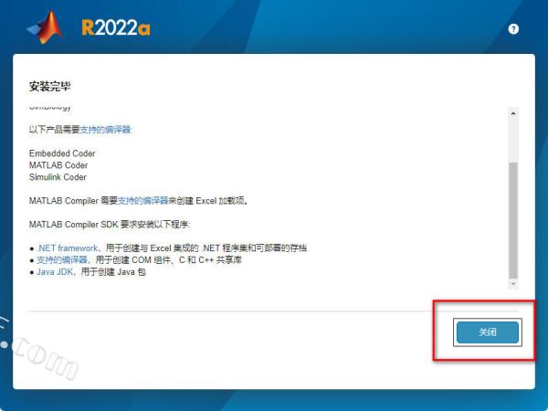
Task: Click the 关闭 button
Action: click(487, 332)
